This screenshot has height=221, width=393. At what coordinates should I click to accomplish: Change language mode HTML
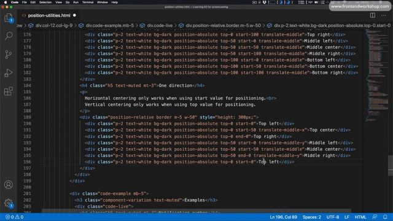[360, 217]
